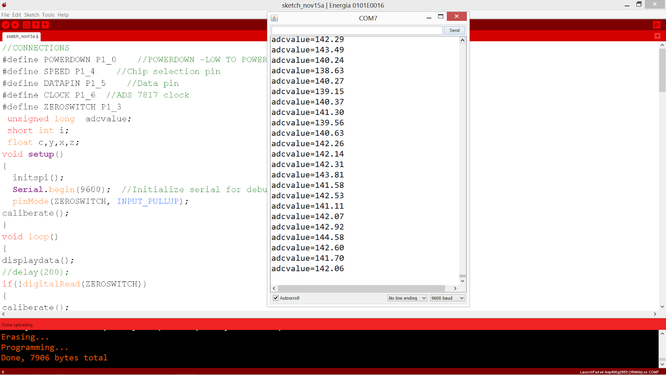
Task: Click the serial monitor horizontal scrollbar
Action: [362, 288]
